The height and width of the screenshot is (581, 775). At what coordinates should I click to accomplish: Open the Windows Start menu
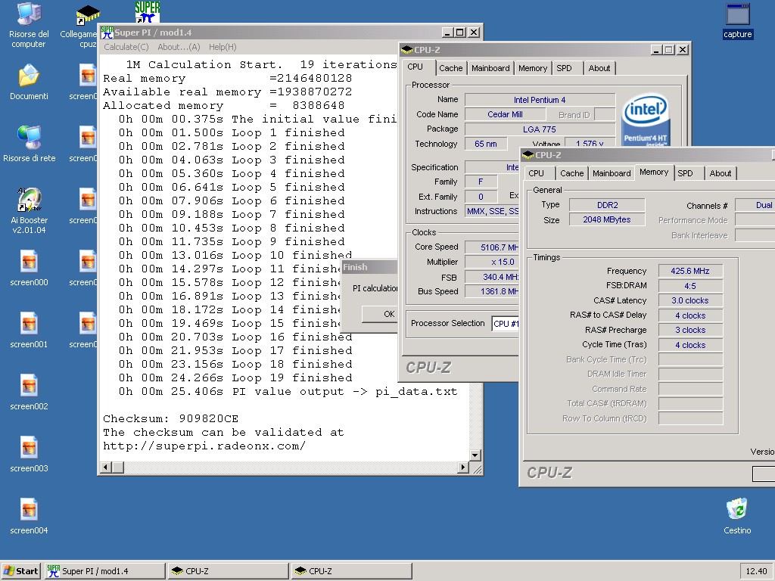pyautogui.click(x=20, y=571)
